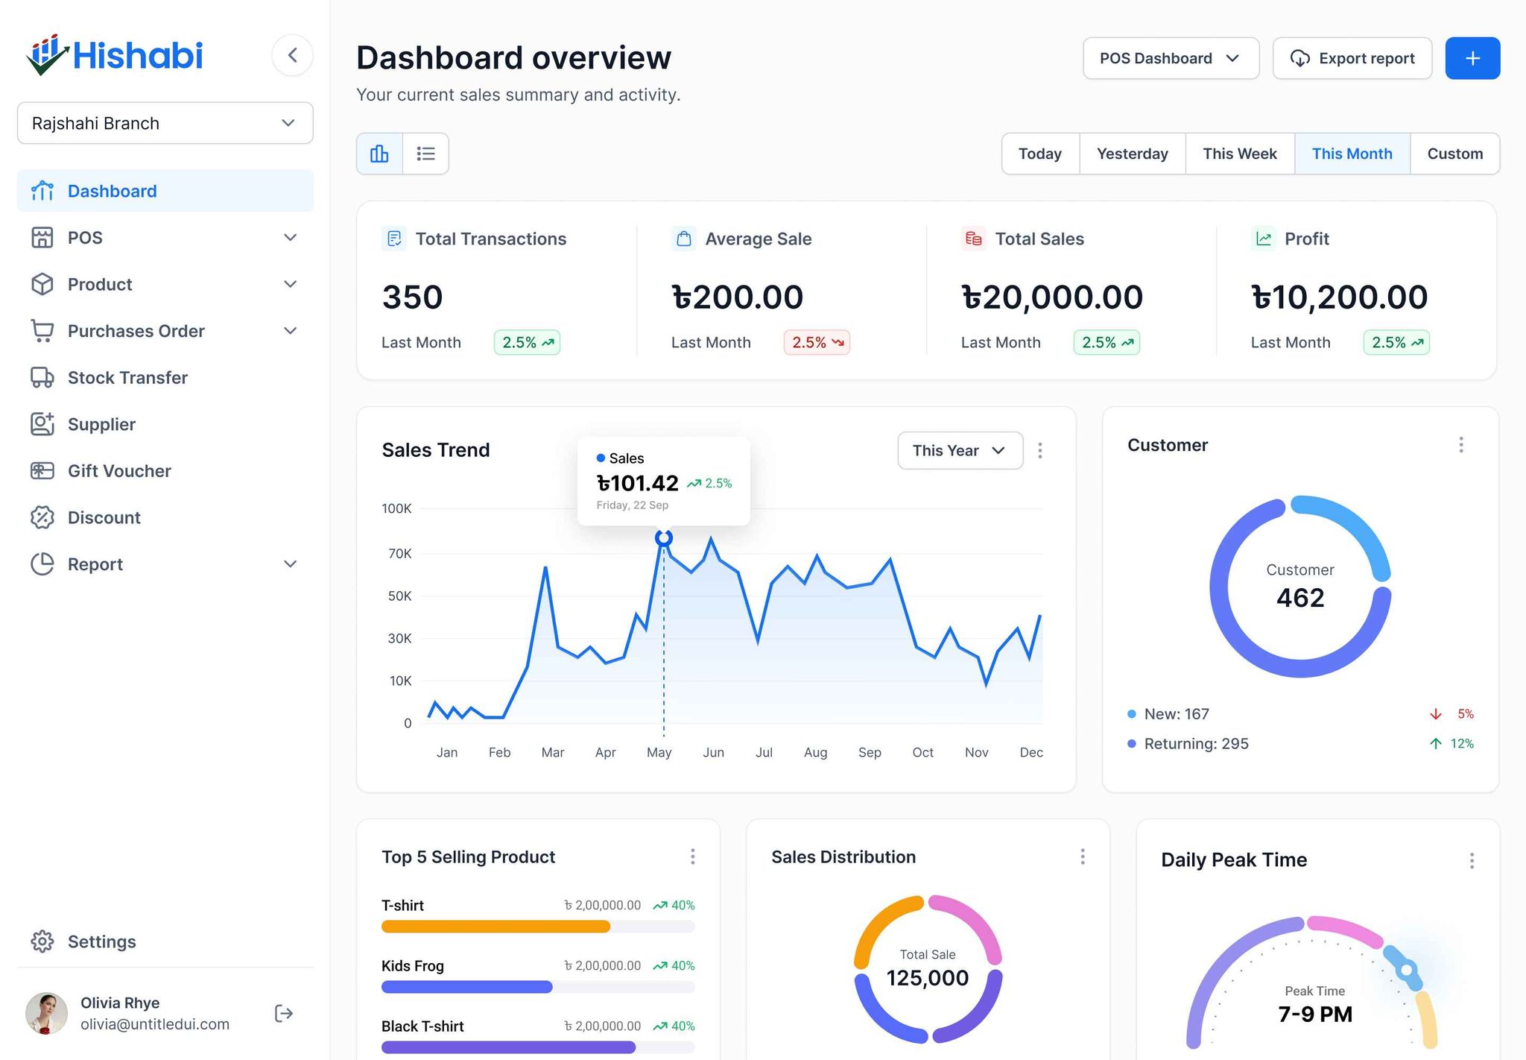Open the POS Dashboard selector
Viewport: 1526px width, 1060px height.
pyautogui.click(x=1170, y=58)
